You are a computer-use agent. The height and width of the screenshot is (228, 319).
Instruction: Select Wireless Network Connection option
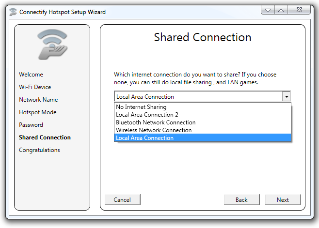pyautogui.click(x=203, y=130)
